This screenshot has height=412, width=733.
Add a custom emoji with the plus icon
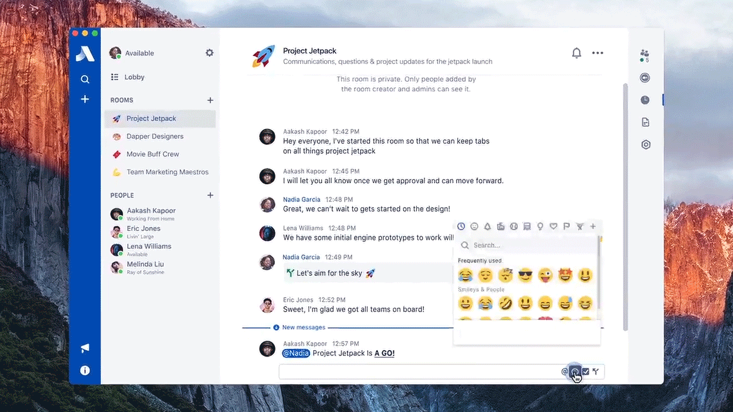[x=593, y=227]
